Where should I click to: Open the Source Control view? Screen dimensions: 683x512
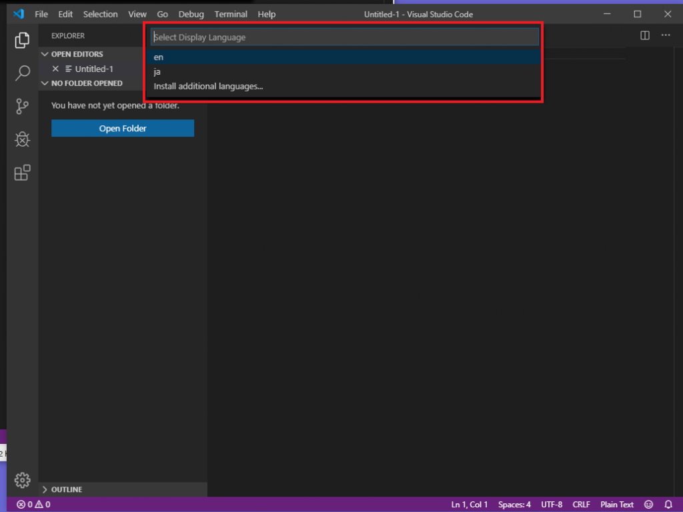22,106
